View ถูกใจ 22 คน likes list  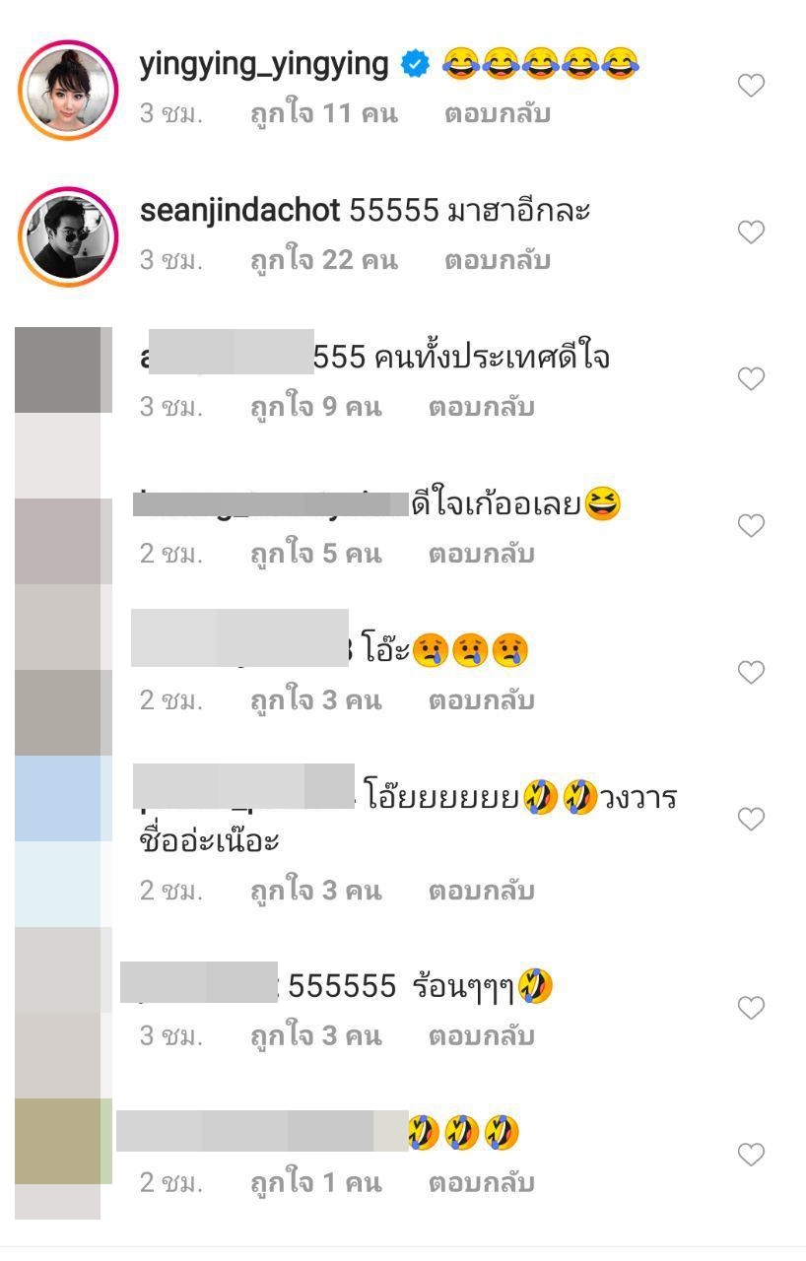click(x=323, y=261)
